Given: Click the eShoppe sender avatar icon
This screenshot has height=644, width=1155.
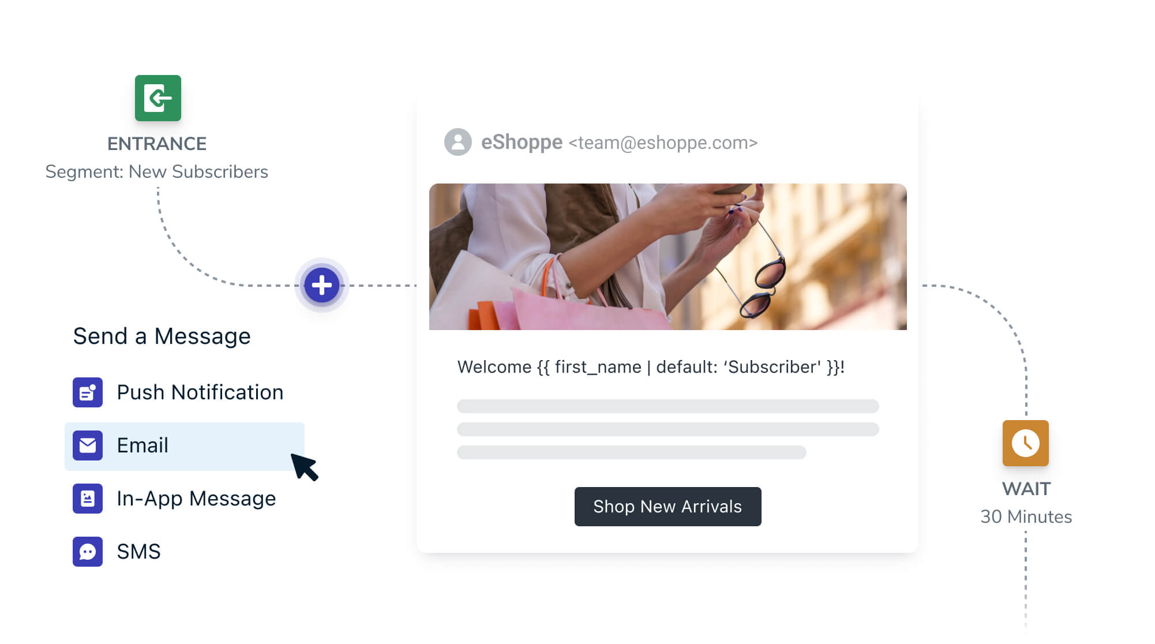Looking at the screenshot, I should click(x=458, y=142).
